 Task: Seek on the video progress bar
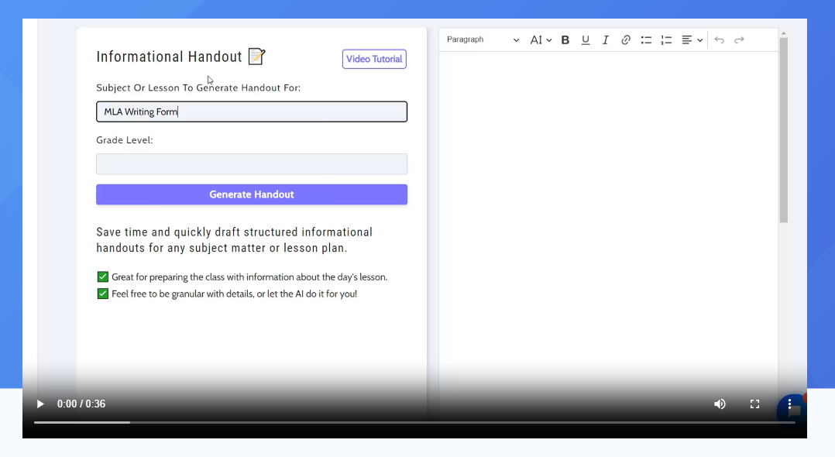(415, 422)
